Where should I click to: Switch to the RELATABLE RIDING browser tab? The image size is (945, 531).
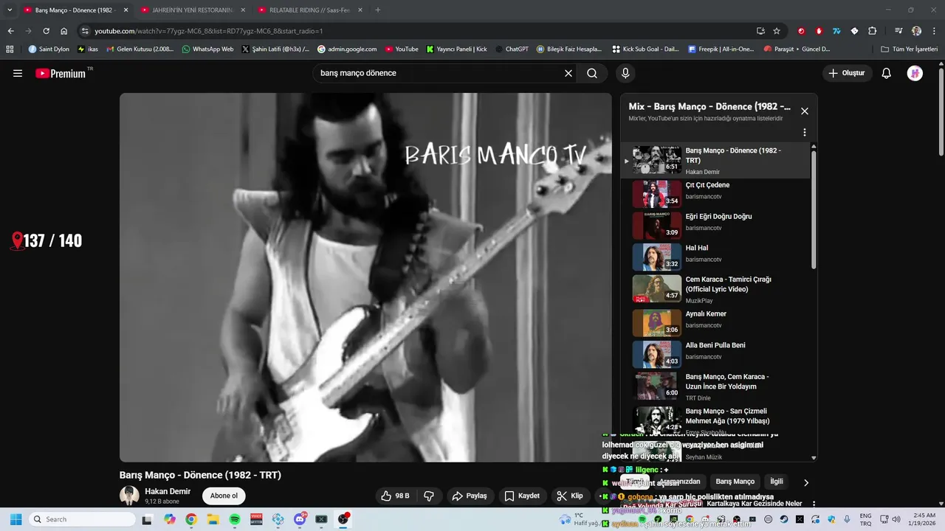[x=309, y=10]
